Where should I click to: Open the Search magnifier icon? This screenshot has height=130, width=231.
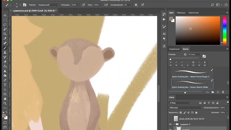212,5
